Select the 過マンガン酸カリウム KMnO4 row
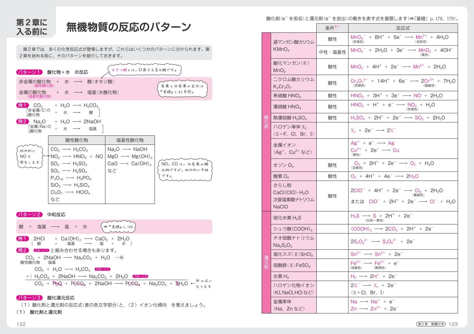This screenshot has height=334, width=474. 294,45
